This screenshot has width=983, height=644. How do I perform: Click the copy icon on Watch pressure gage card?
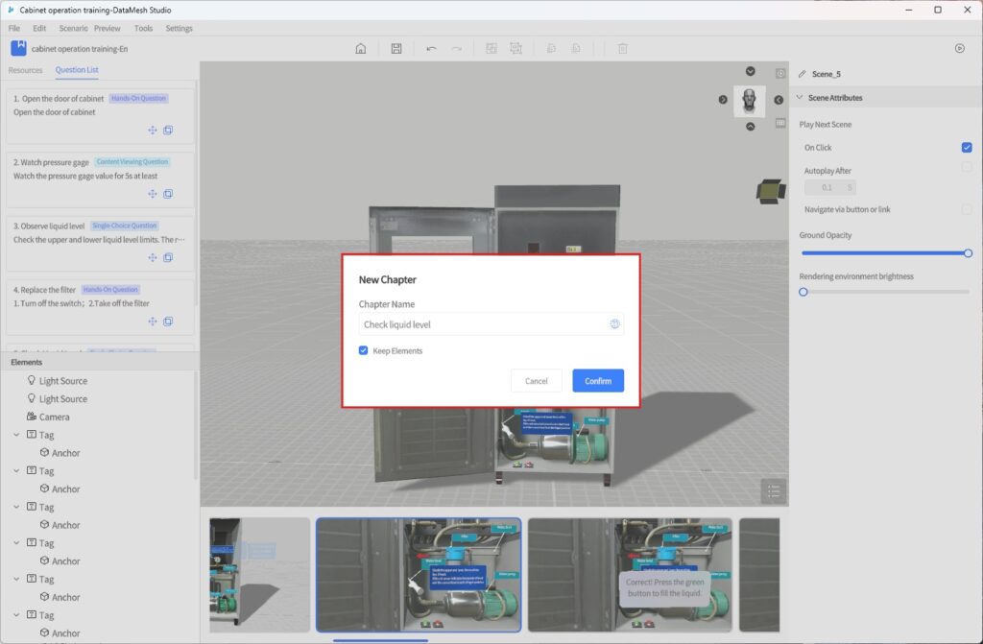[168, 194]
